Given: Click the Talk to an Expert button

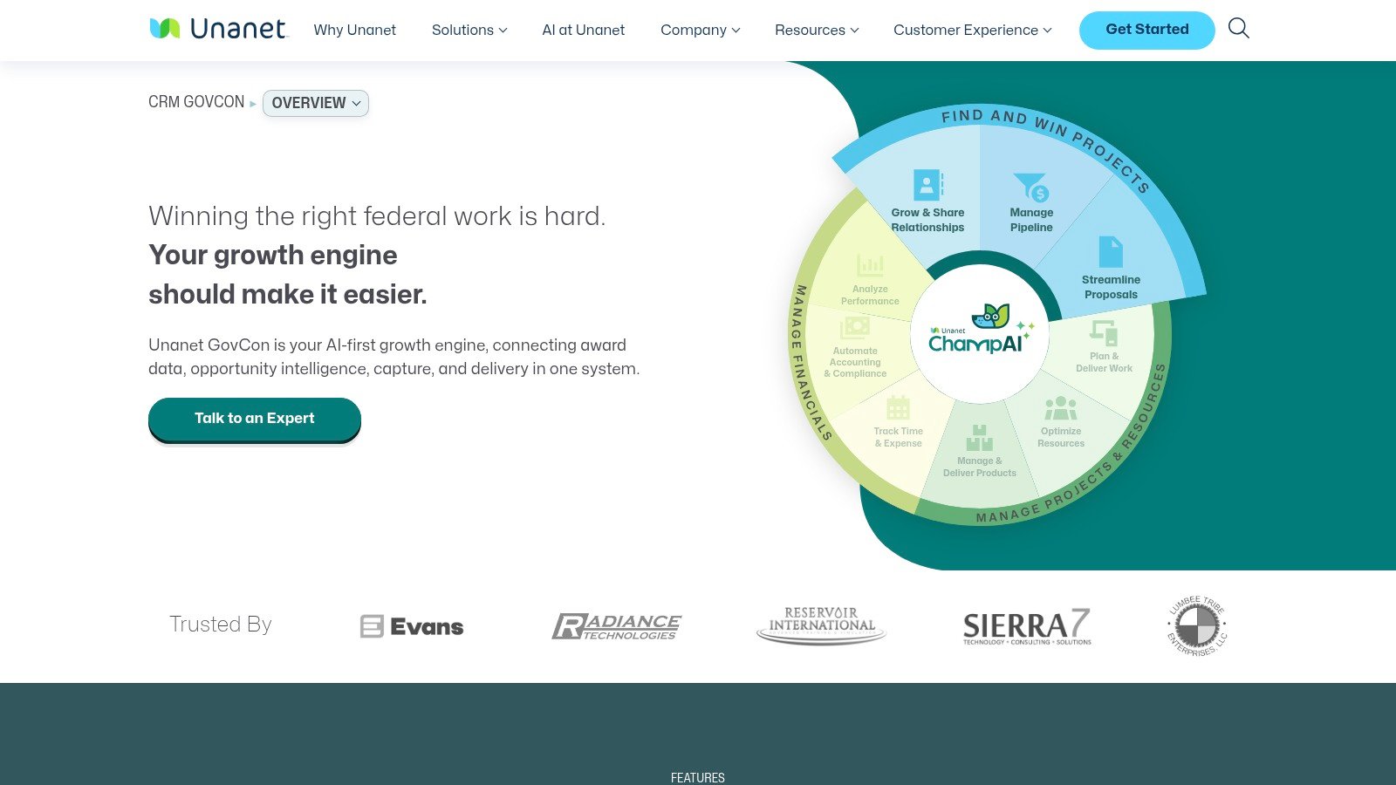Looking at the screenshot, I should pyautogui.click(x=255, y=419).
